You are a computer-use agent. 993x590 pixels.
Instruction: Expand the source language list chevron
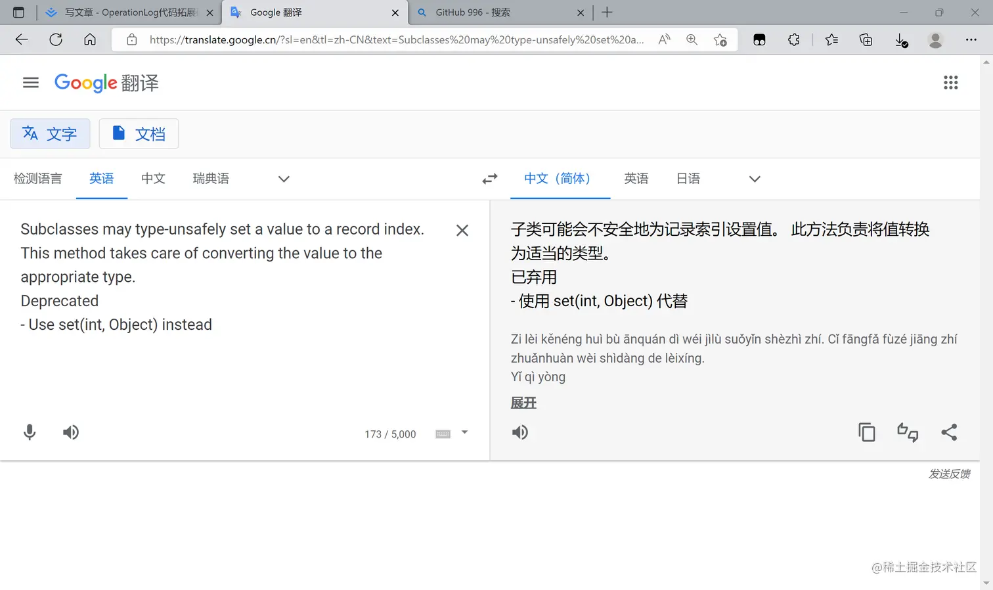click(x=284, y=179)
